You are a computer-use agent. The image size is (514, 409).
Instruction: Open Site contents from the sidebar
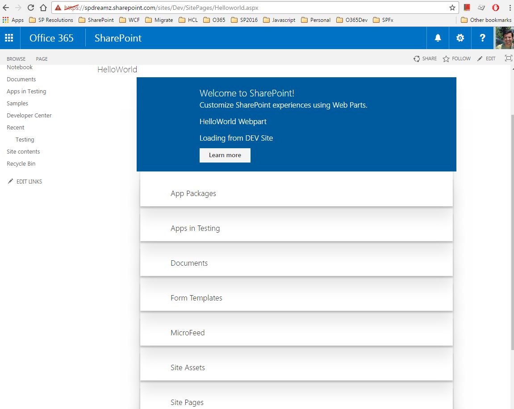(x=23, y=151)
